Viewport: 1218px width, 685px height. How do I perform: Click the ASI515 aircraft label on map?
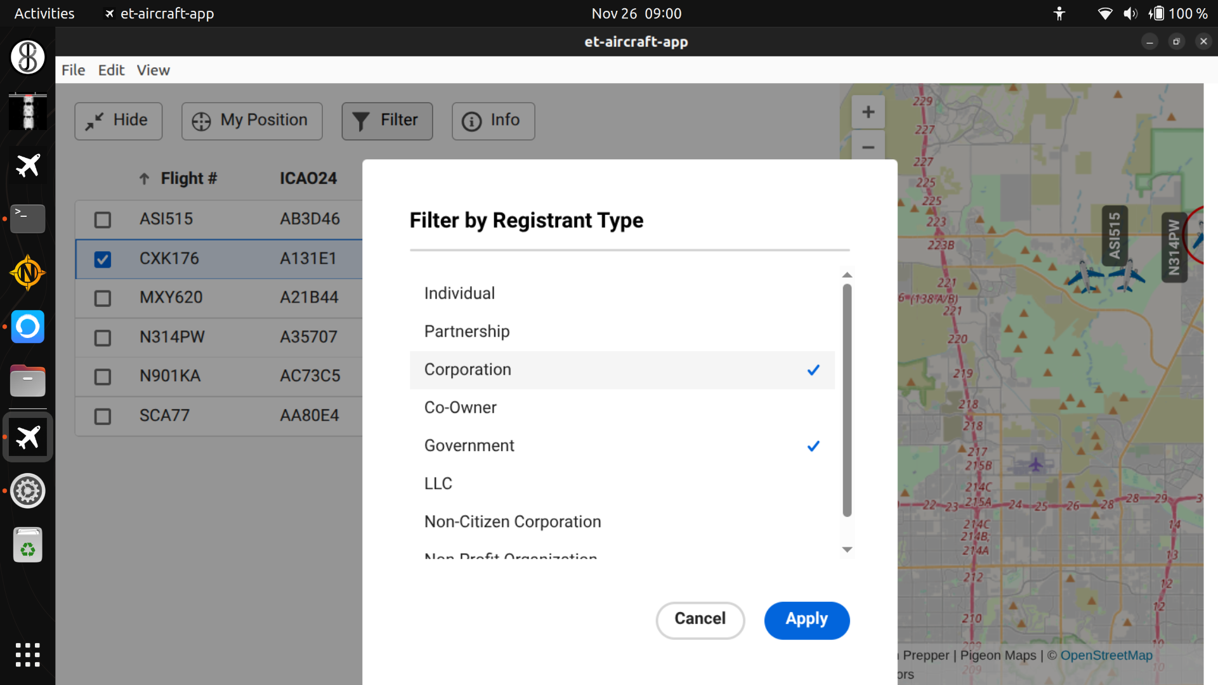click(1115, 235)
